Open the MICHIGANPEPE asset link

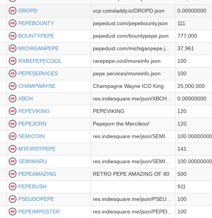[x=38, y=48]
